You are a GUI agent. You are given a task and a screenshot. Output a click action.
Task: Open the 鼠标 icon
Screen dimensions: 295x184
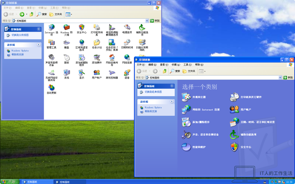point(67,59)
